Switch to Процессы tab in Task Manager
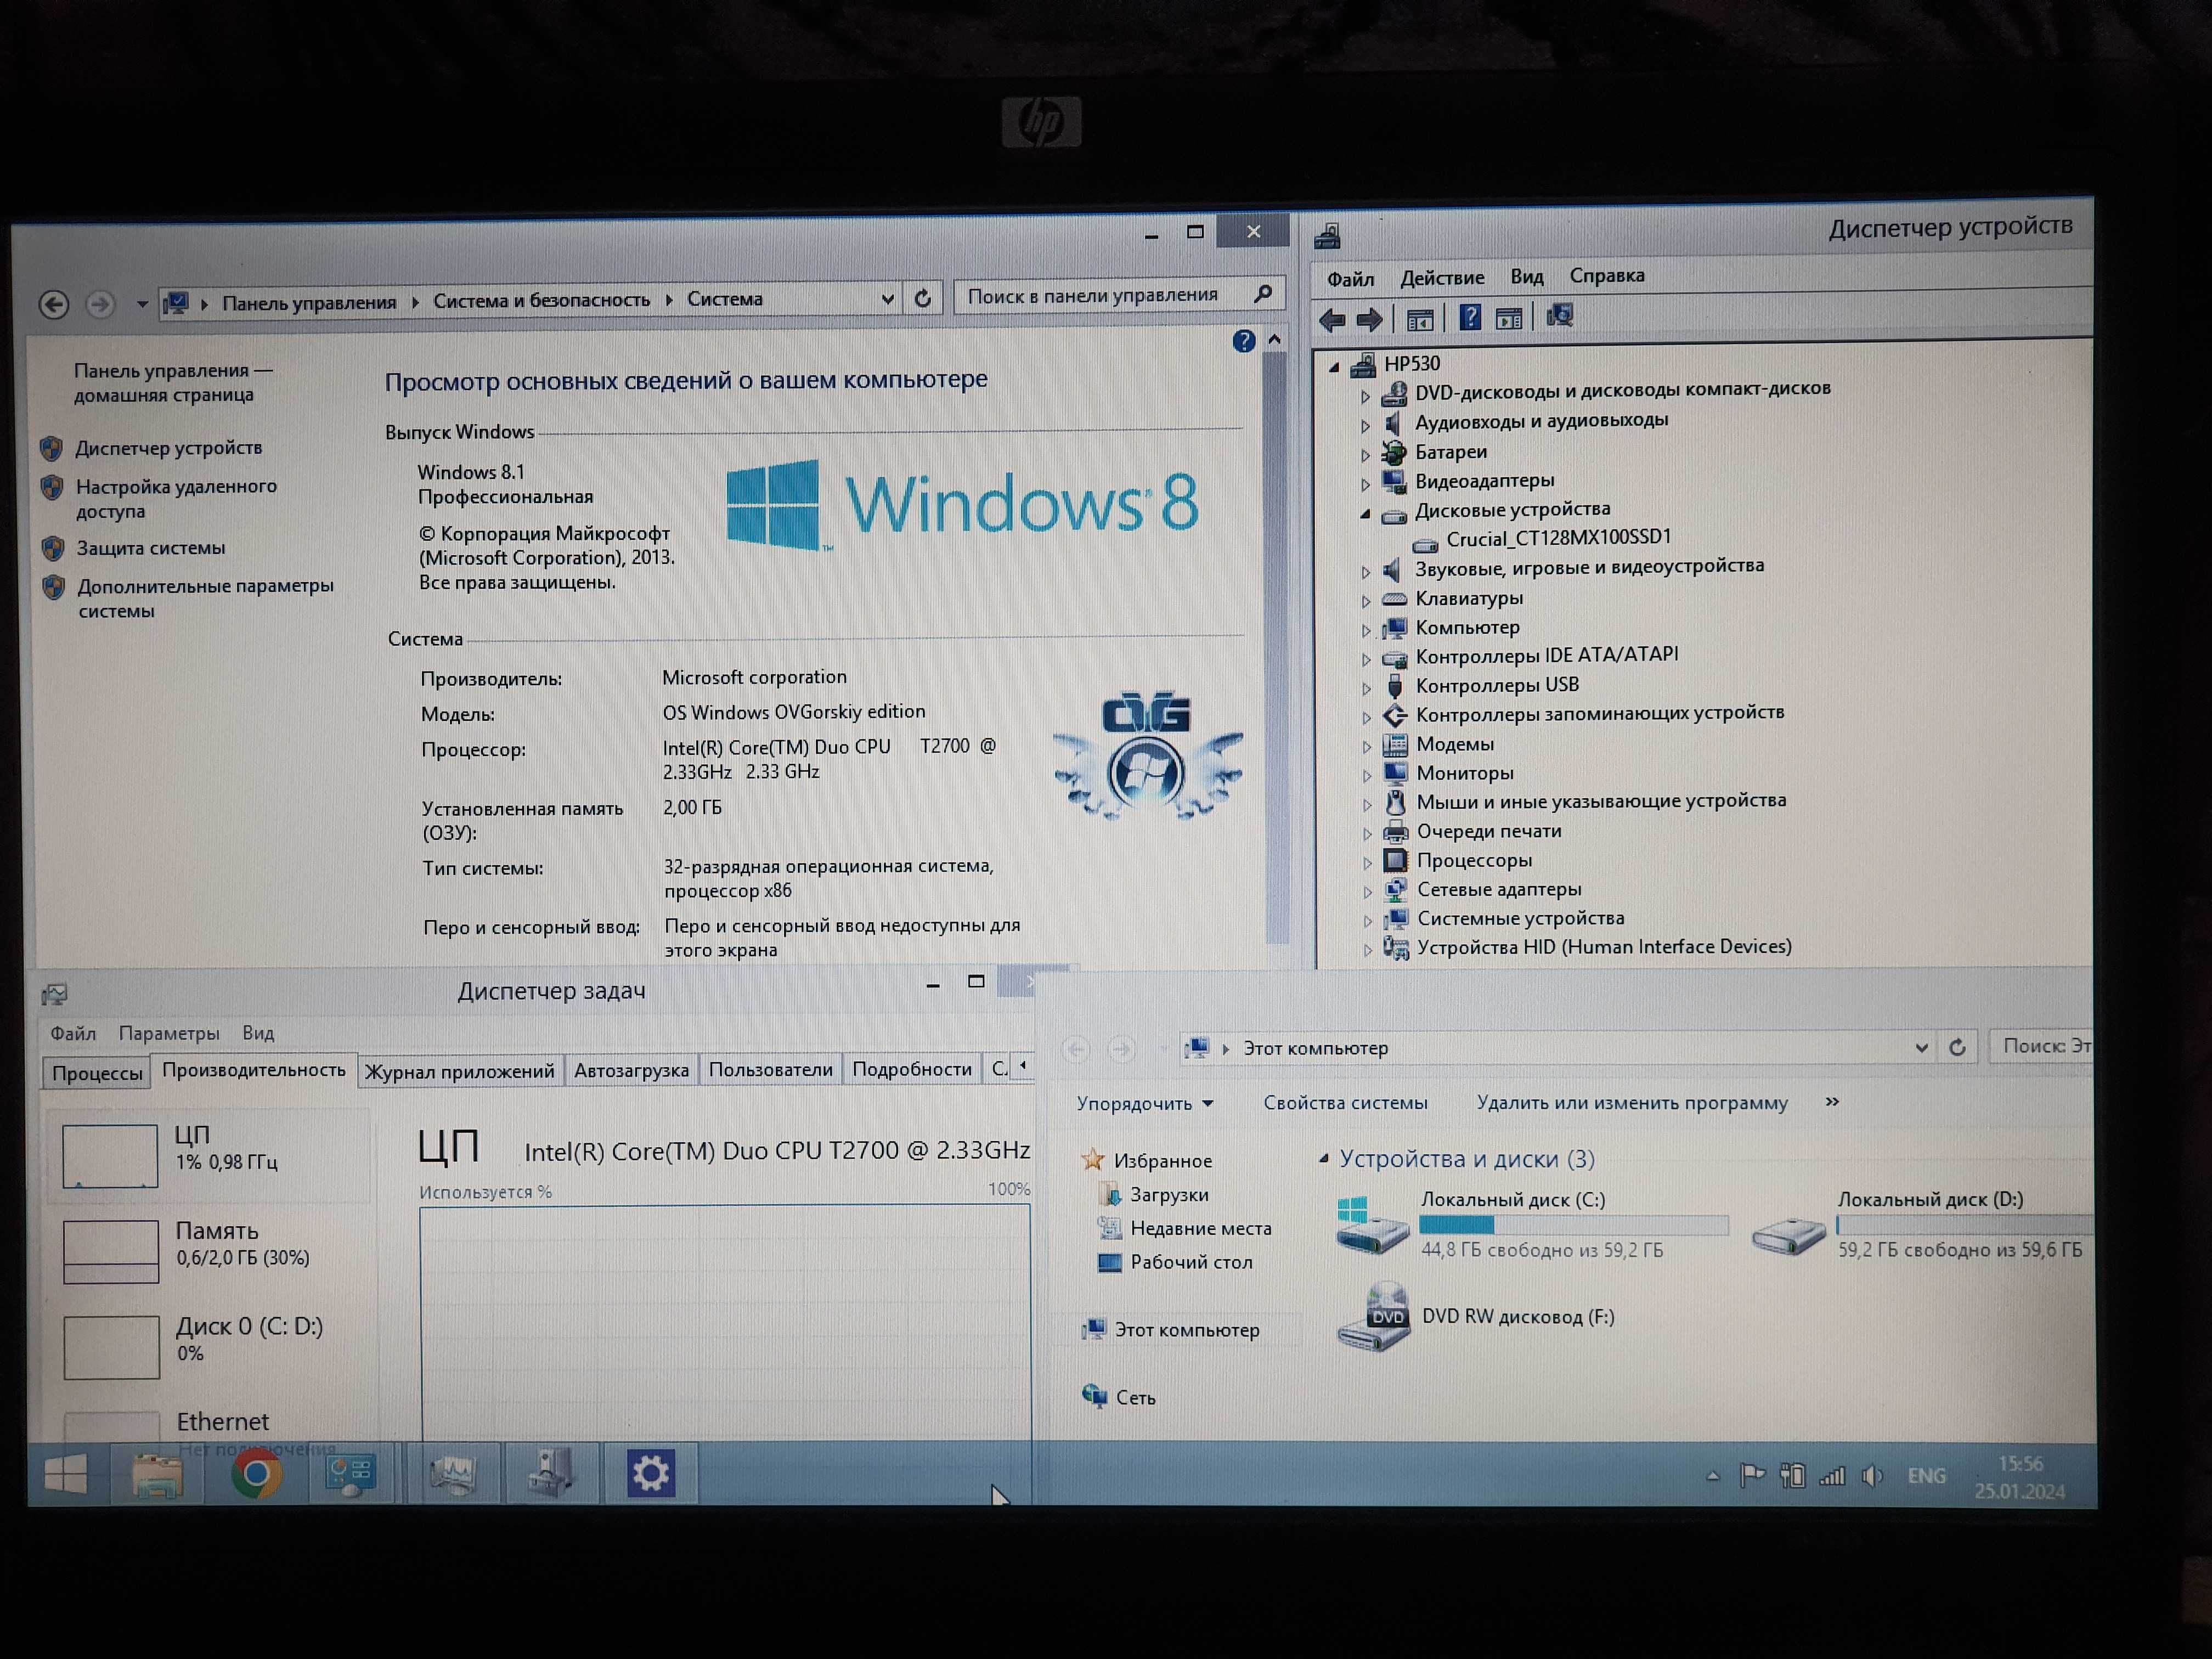Image resolution: width=2212 pixels, height=1659 pixels. click(x=97, y=1073)
